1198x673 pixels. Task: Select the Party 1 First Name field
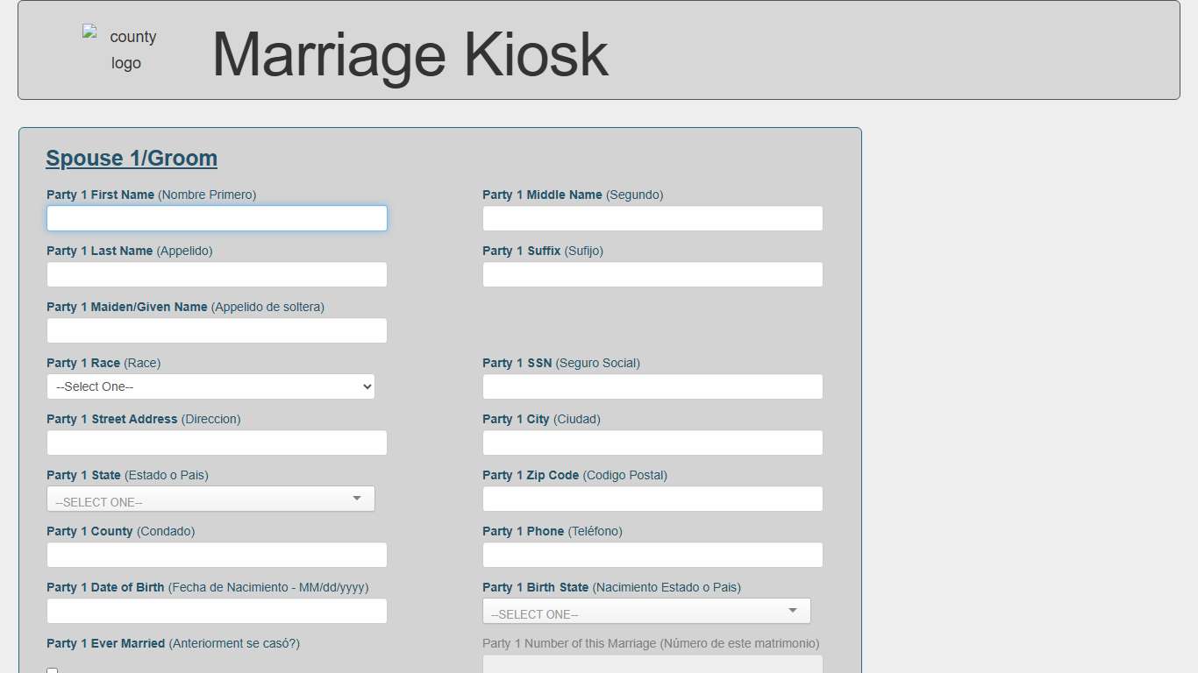[x=217, y=218]
